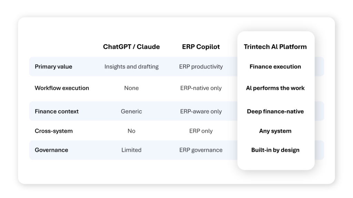Click the Insights and drafting cell
Viewport: 353px width, 198px height.
131,67
